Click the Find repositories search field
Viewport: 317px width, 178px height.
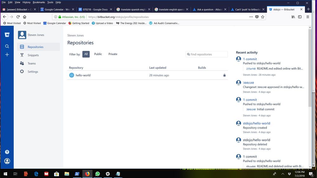[x=207, y=54]
